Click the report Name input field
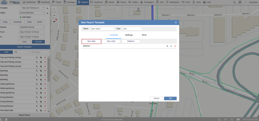 pyautogui.click(x=102, y=29)
